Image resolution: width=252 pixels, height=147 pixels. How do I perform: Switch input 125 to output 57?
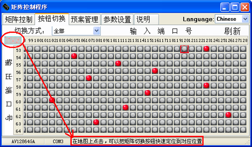pyautogui.click(x=221, y=78)
